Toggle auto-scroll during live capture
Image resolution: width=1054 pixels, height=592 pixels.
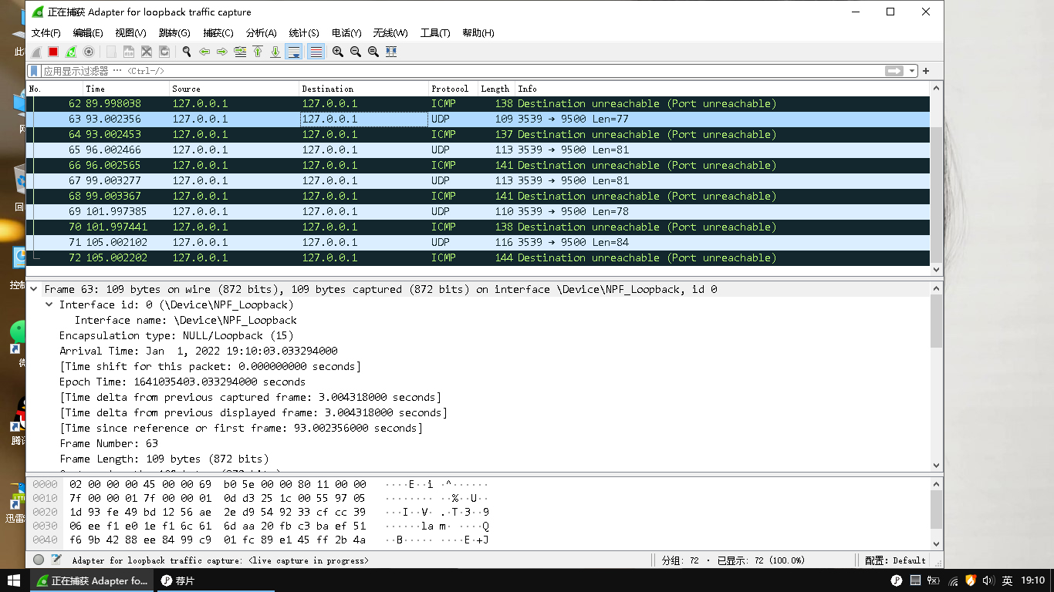point(293,52)
